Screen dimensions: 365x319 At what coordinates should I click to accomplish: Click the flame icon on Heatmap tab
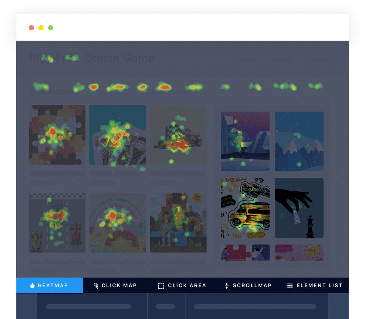(32, 286)
